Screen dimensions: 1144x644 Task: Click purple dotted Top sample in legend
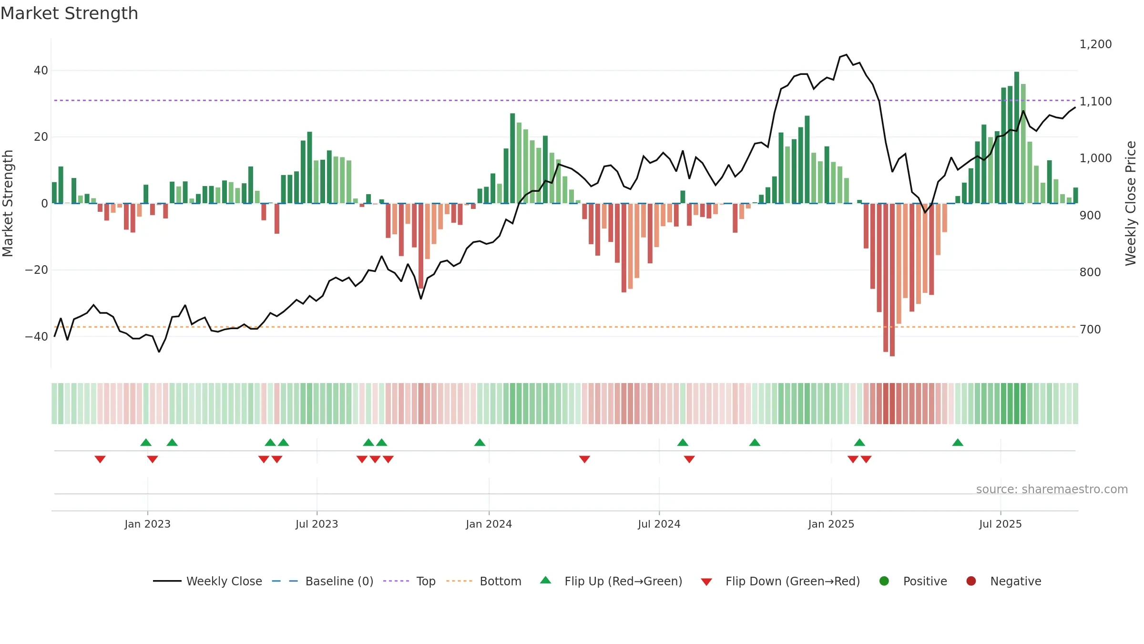(x=396, y=581)
